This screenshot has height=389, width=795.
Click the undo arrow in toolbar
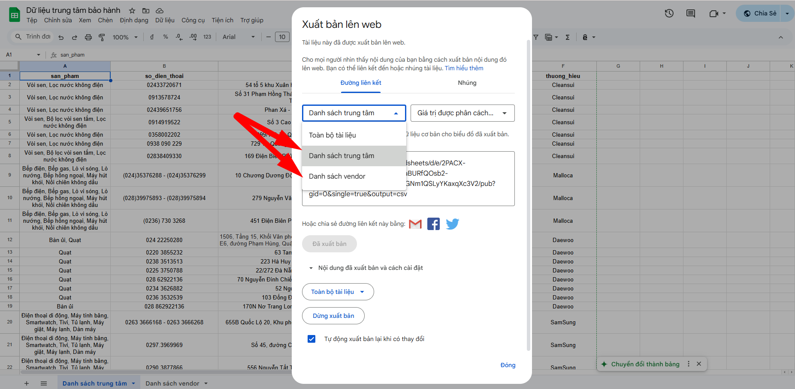tap(61, 37)
